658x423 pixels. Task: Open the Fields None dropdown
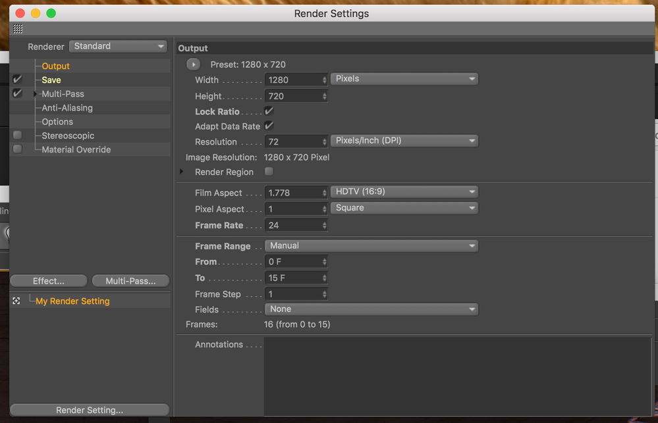pos(371,309)
